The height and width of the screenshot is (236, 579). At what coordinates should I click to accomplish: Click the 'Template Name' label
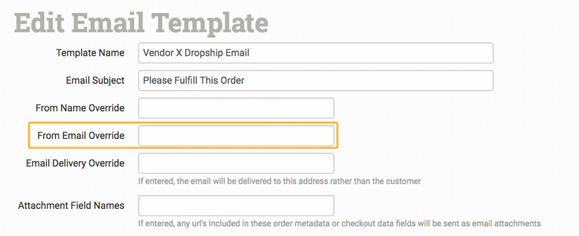(x=90, y=53)
